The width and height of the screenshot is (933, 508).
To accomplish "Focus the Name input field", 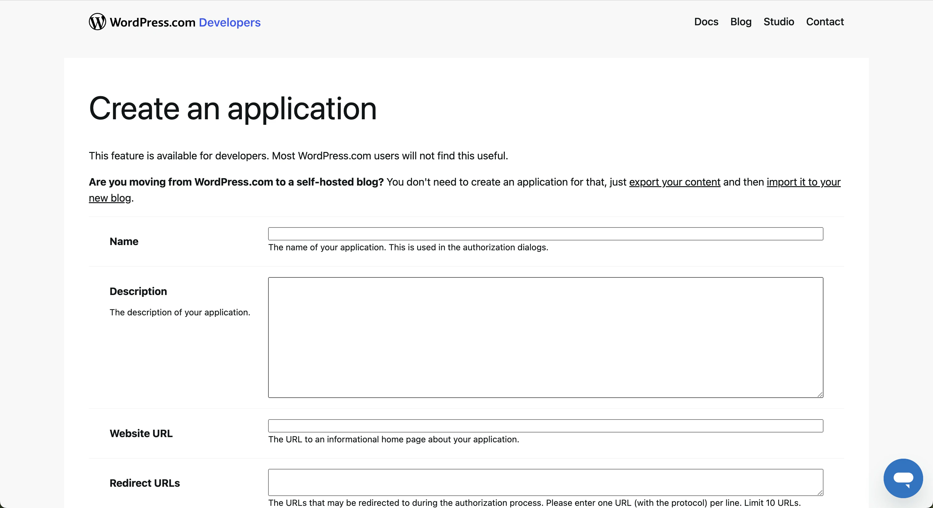I will pos(545,234).
